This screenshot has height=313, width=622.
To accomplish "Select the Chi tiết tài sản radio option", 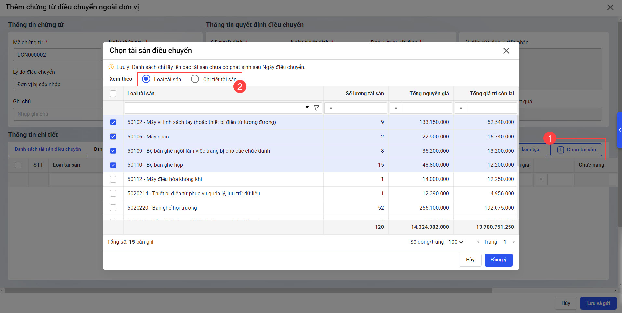I will pos(195,79).
